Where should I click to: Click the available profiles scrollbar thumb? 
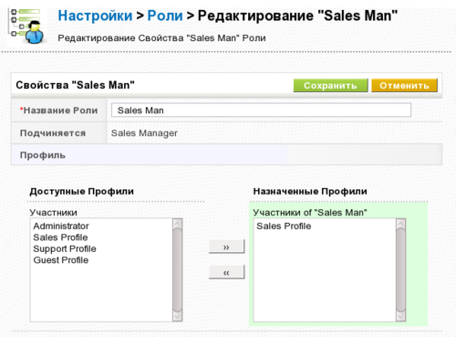coord(177,270)
